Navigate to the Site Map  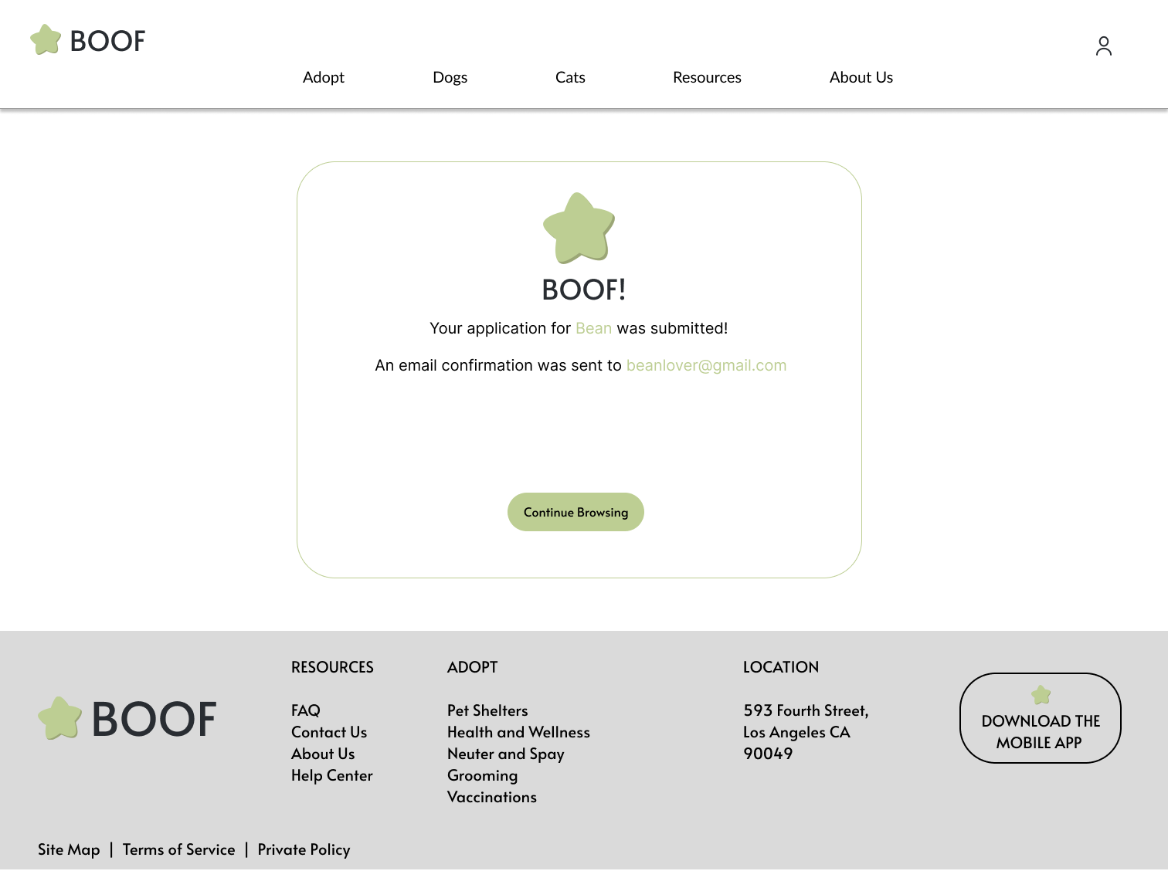pyautogui.click(x=69, y=849)
